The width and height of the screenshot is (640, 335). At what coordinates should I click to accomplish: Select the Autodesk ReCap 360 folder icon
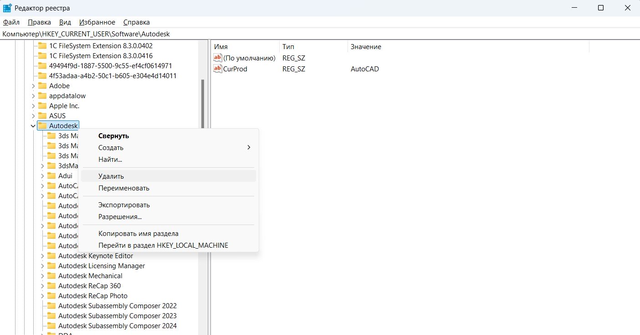51,286
